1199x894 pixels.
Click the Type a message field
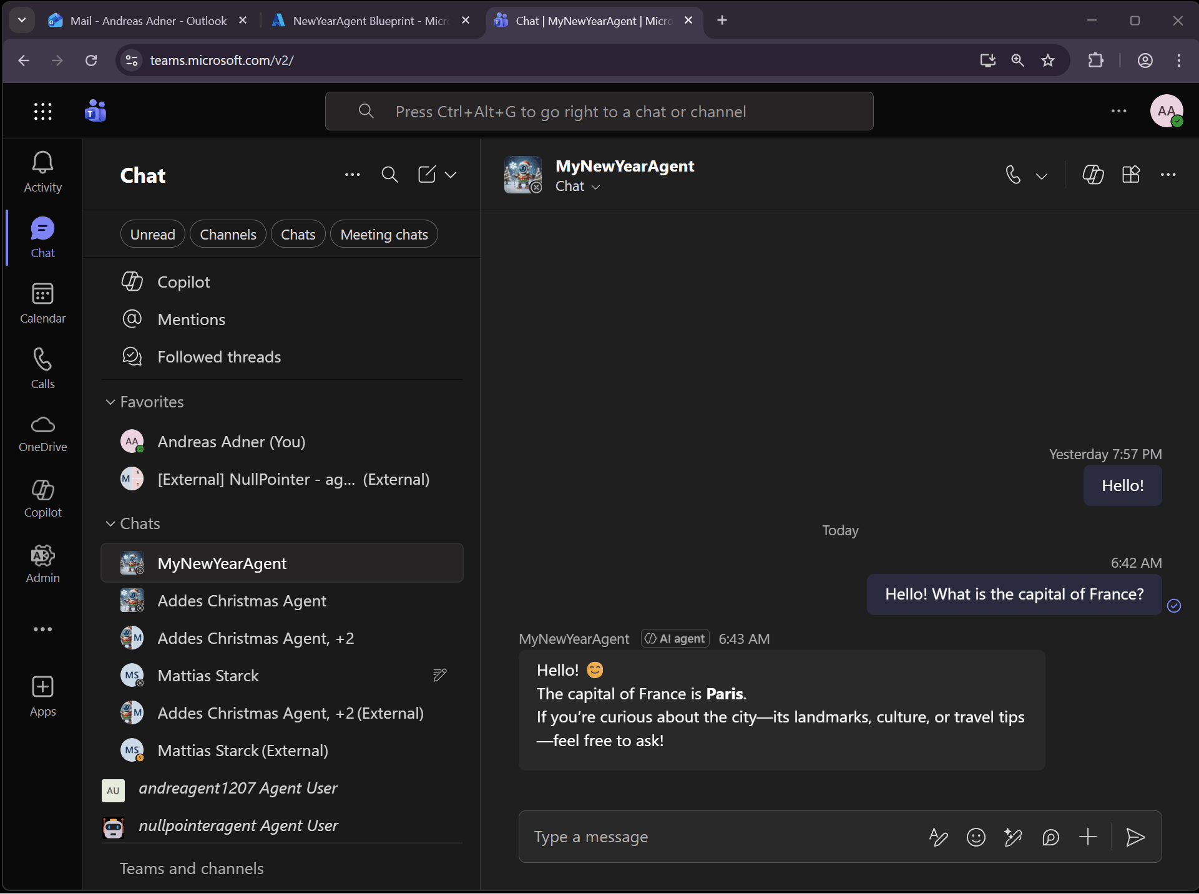(718, 837)
